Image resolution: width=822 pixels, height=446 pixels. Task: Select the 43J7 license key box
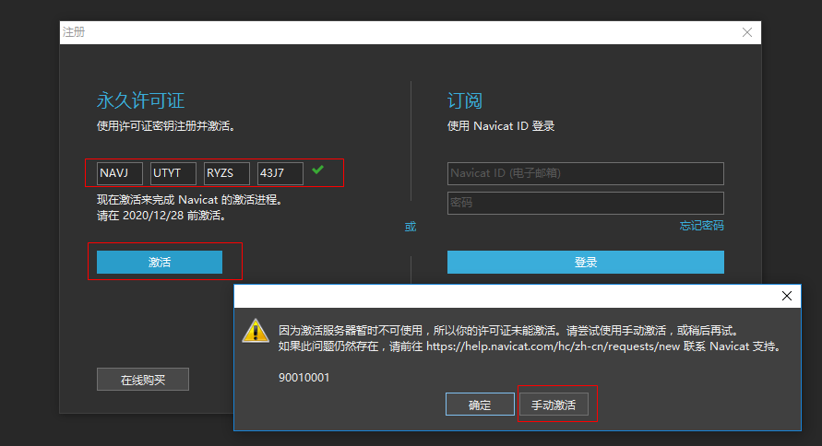coord(280,173)
